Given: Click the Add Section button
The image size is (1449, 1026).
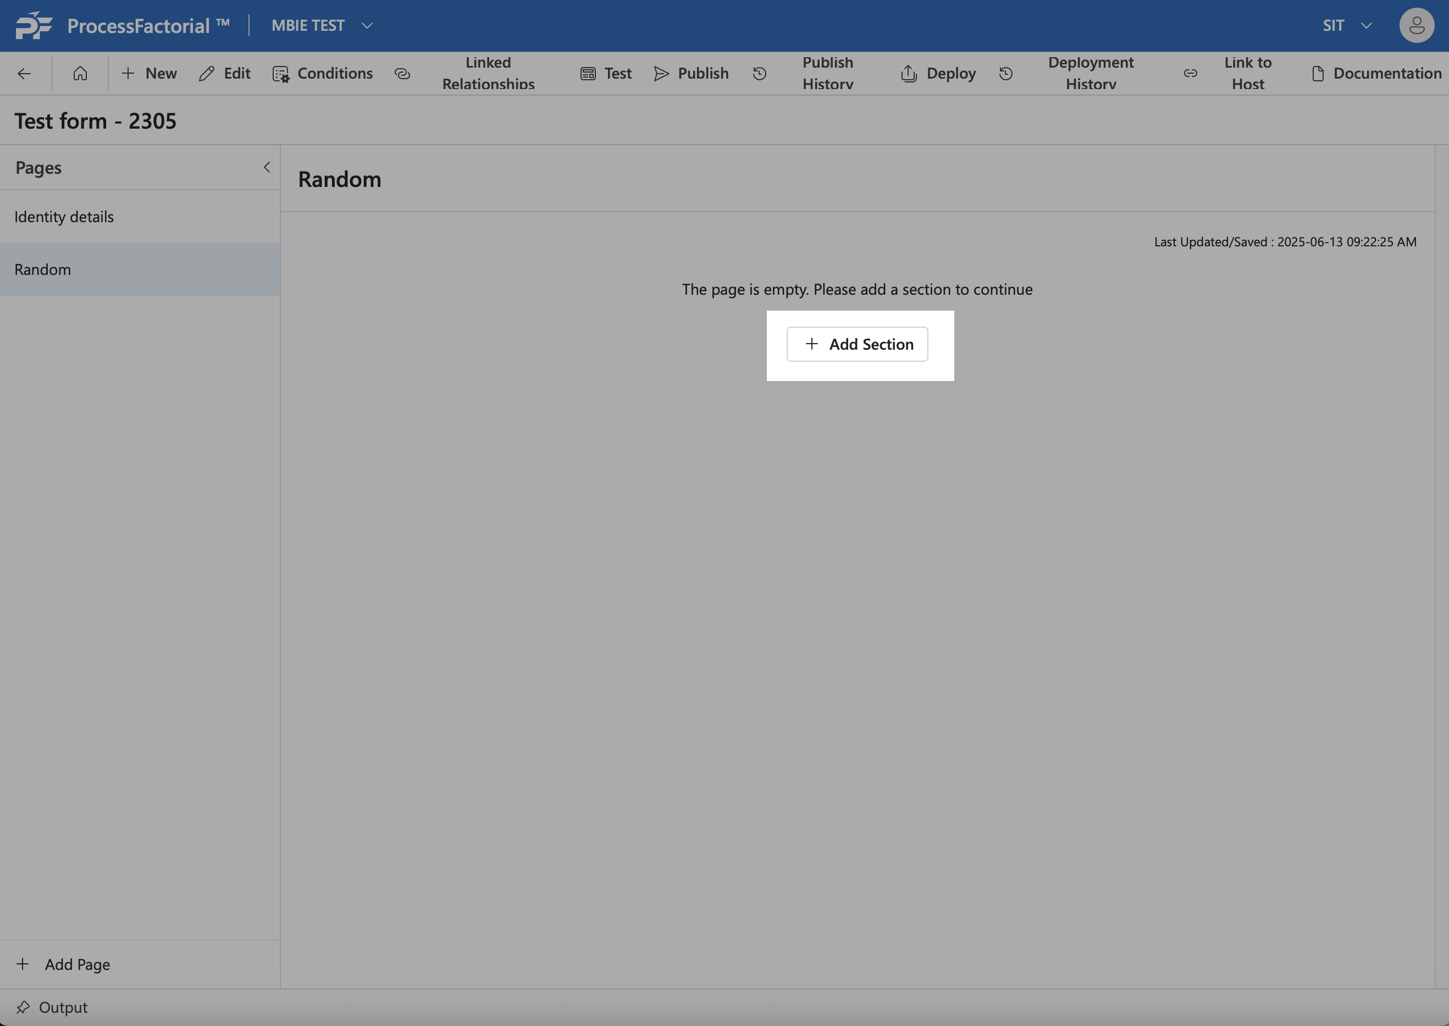Looking at the screenshot, I should [x=857, y=344].
